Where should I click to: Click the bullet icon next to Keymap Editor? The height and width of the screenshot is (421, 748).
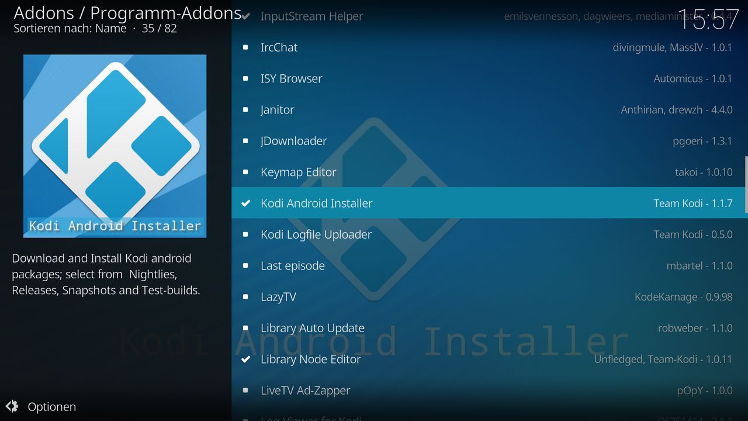click(245, 172)
